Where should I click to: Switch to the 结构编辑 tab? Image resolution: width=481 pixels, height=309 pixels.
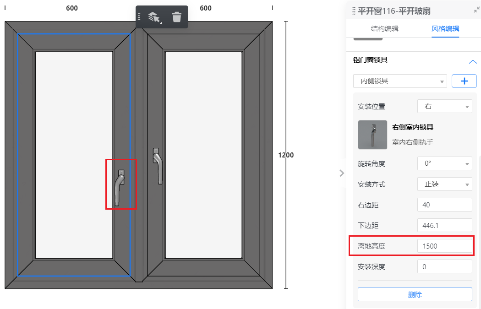point(385,28)
